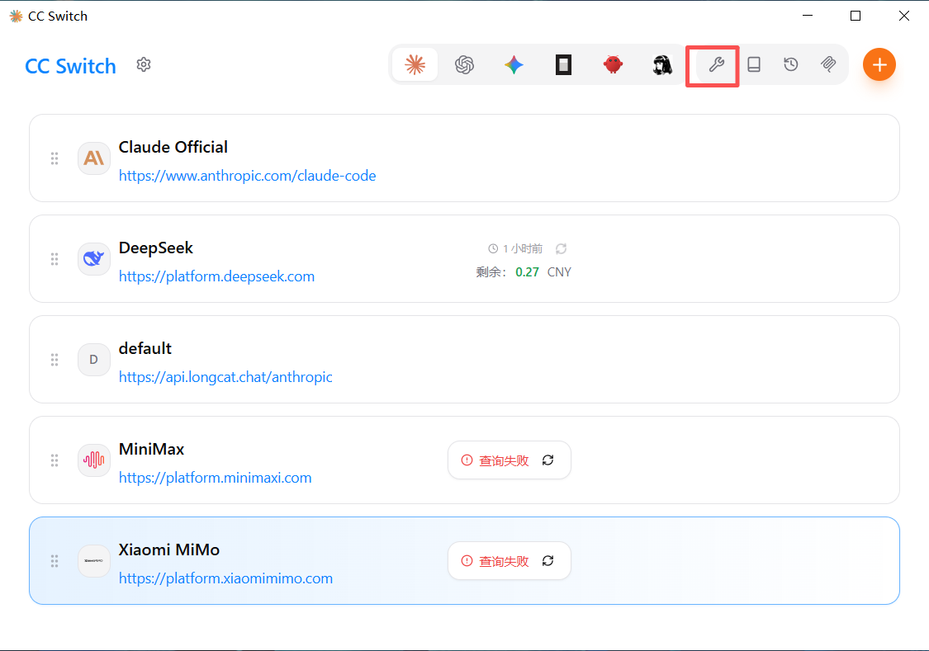Open the wrench tools icon
The image size is (929, 651).
[x=716, y=64]
